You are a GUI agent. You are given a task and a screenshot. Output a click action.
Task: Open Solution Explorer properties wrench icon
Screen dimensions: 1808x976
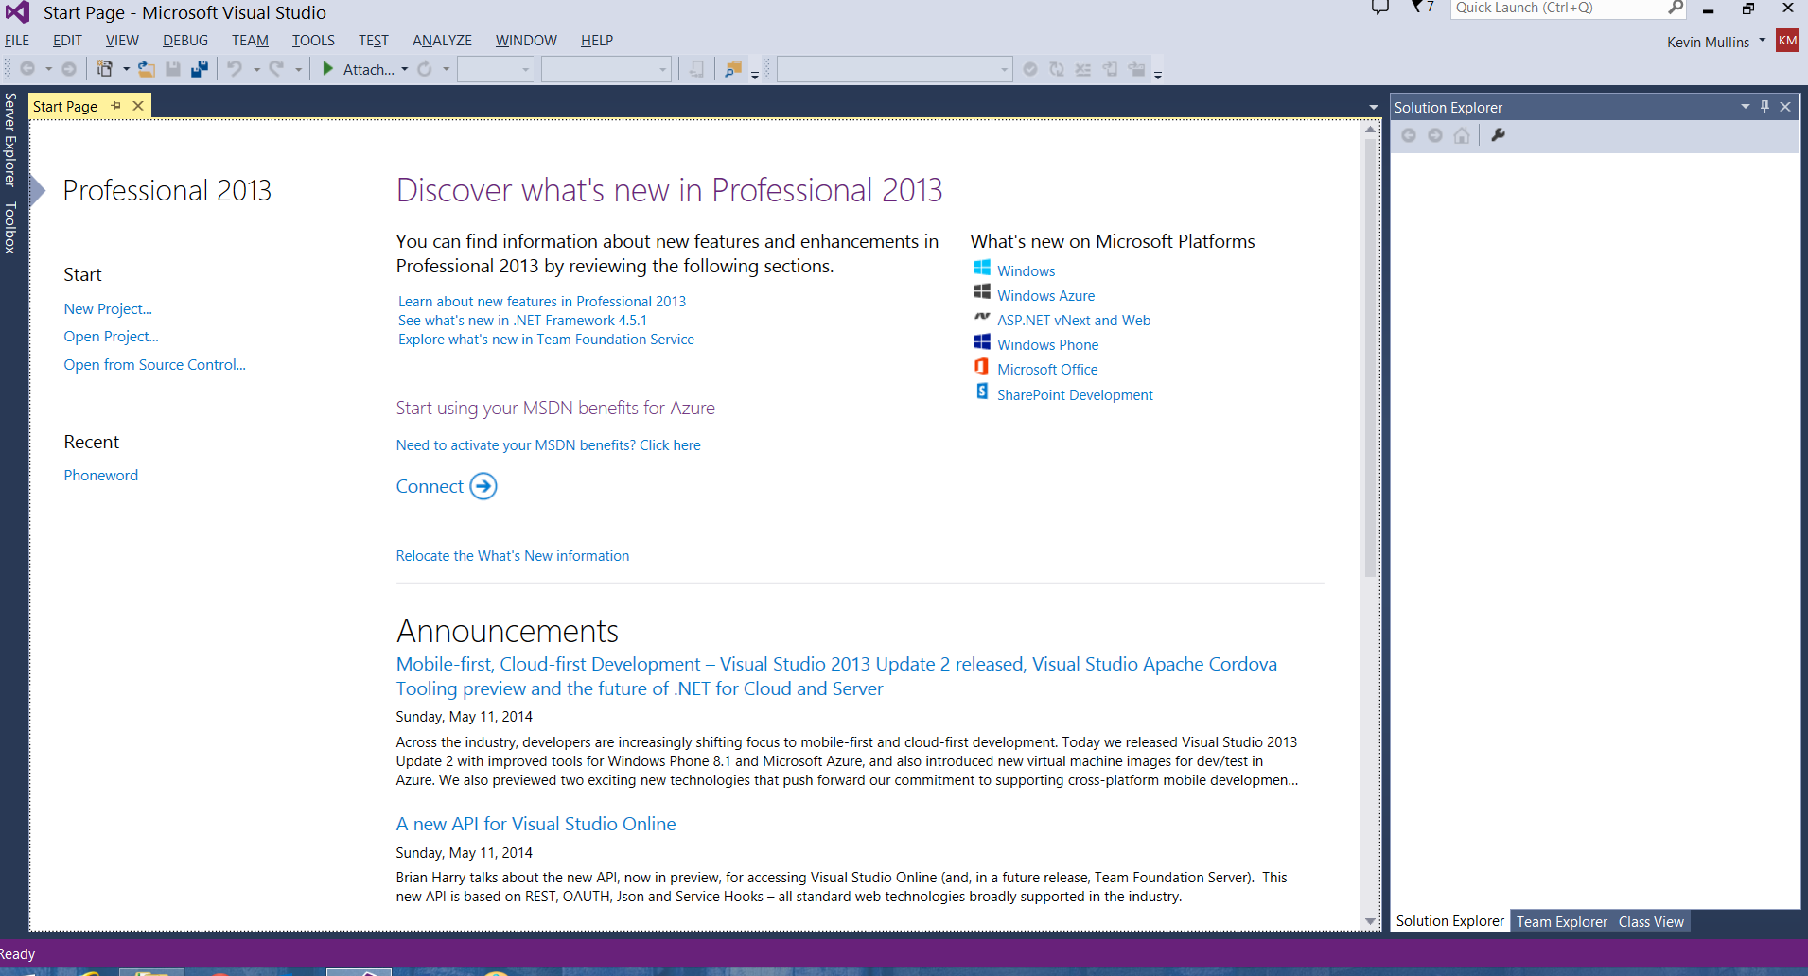(1498, 135)
